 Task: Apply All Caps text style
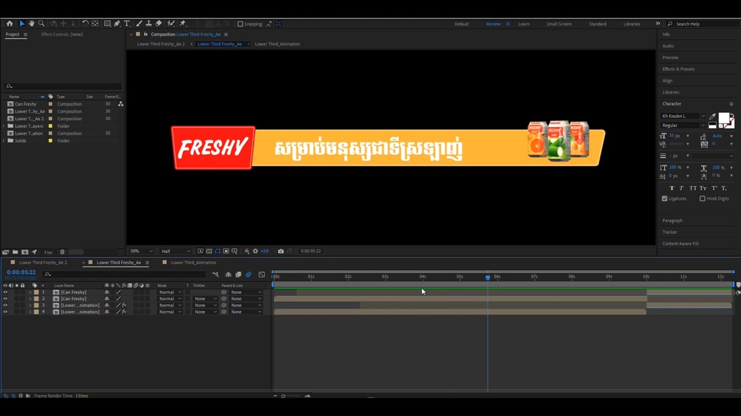point(693,188)
